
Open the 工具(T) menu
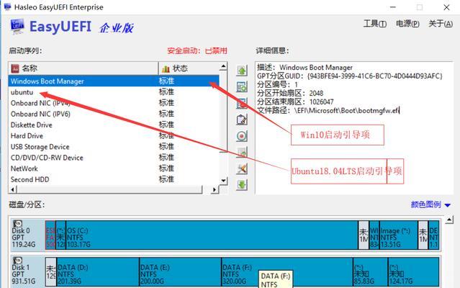(x=374, y=24)
